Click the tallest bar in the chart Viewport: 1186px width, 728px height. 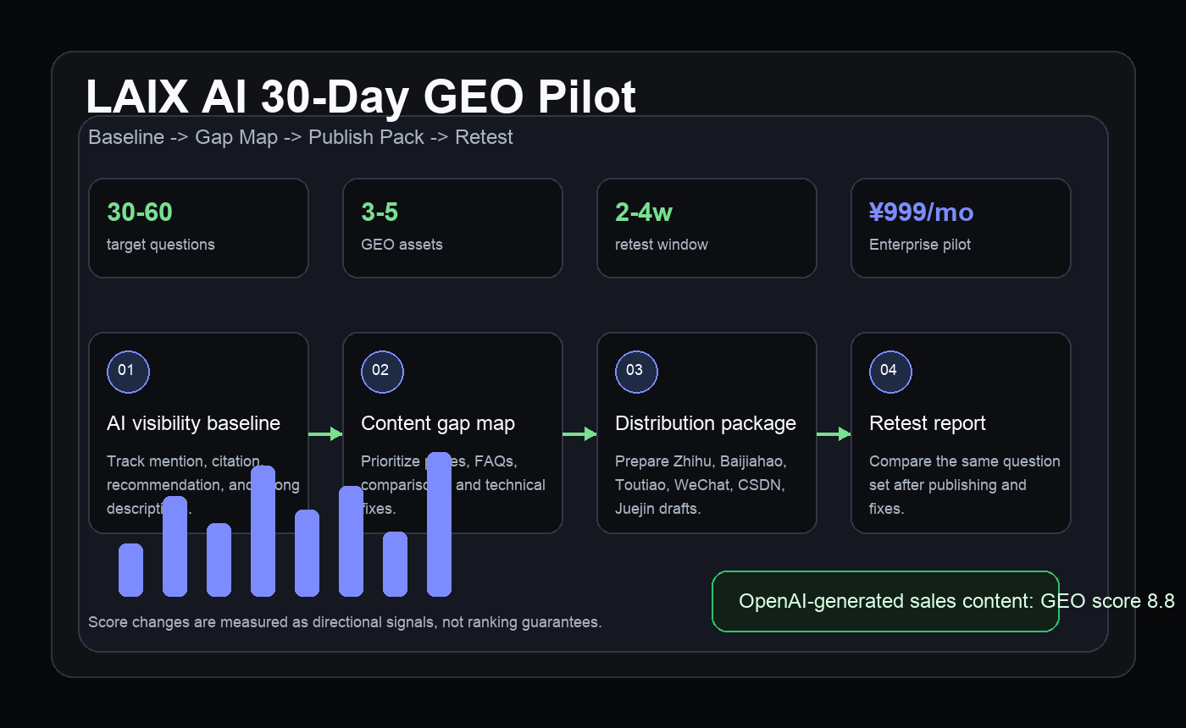439,524
